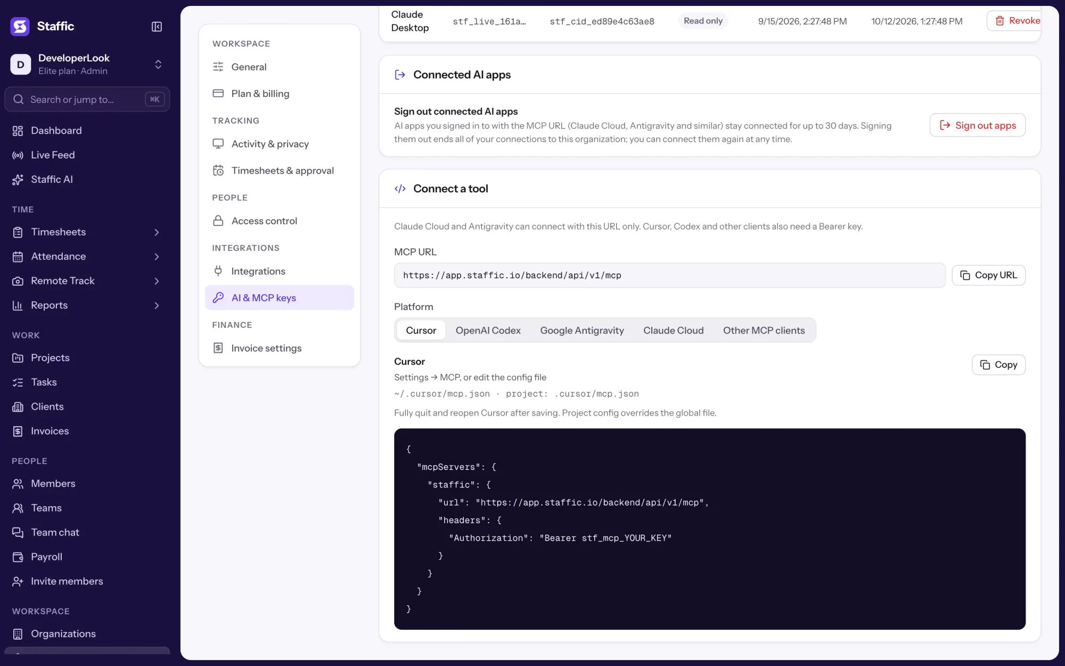Open Plan & billing settings
The width and height of the screenshot is (1065, 666).
[279, 93]
